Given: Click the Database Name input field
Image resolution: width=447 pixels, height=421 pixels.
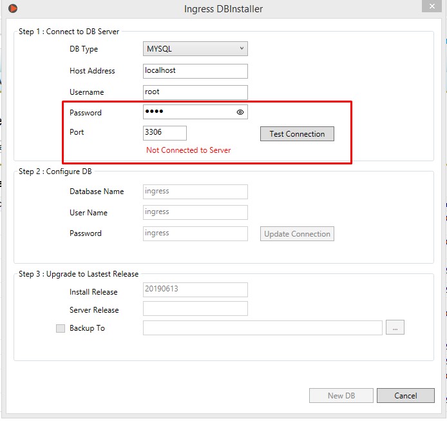Looking at the screenshot, I should coord(195,191).
